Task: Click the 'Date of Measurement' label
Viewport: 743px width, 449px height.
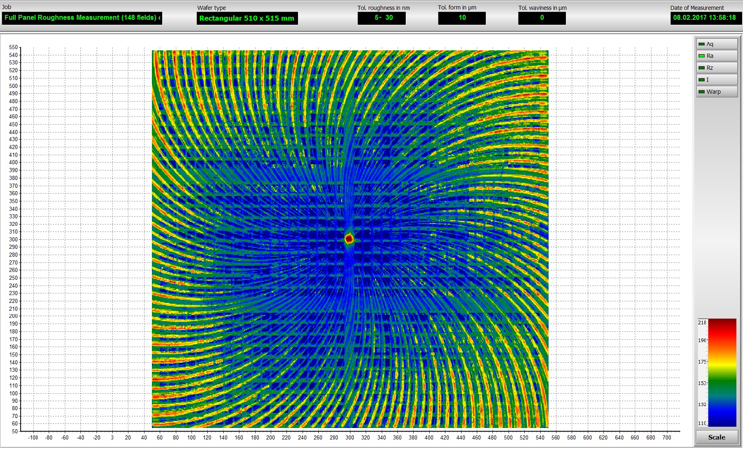Action: click(697, 8)
